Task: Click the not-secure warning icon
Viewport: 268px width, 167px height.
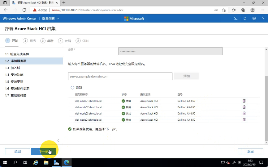Action: 35,10
